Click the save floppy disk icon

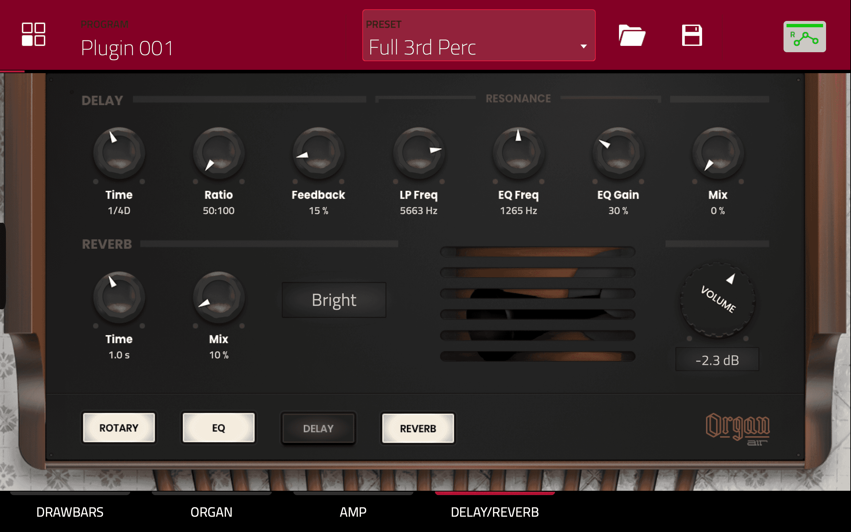point(692,35)
